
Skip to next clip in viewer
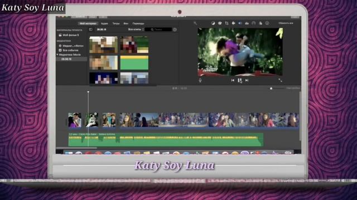(x=247, y=80)
